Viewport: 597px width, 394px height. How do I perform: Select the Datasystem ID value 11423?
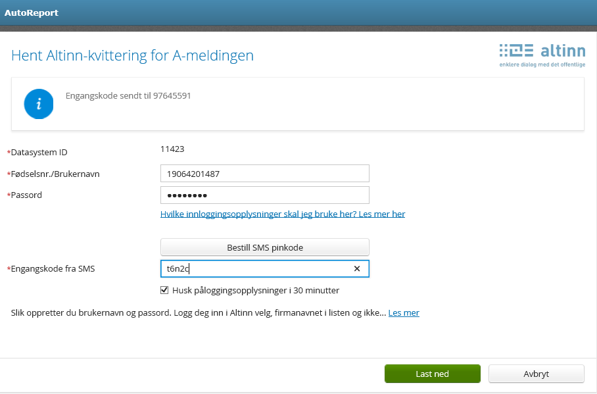(172, 149)
